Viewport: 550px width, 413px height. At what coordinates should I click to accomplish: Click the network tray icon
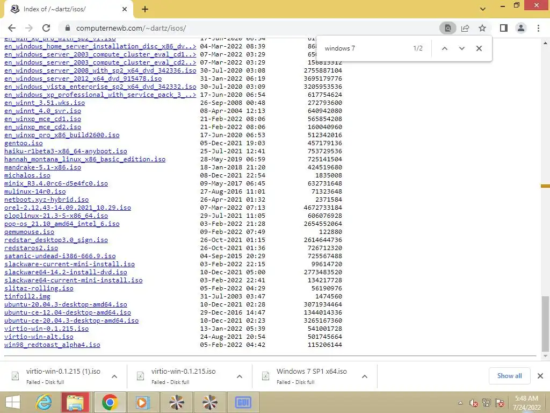[x=487, y=403]
